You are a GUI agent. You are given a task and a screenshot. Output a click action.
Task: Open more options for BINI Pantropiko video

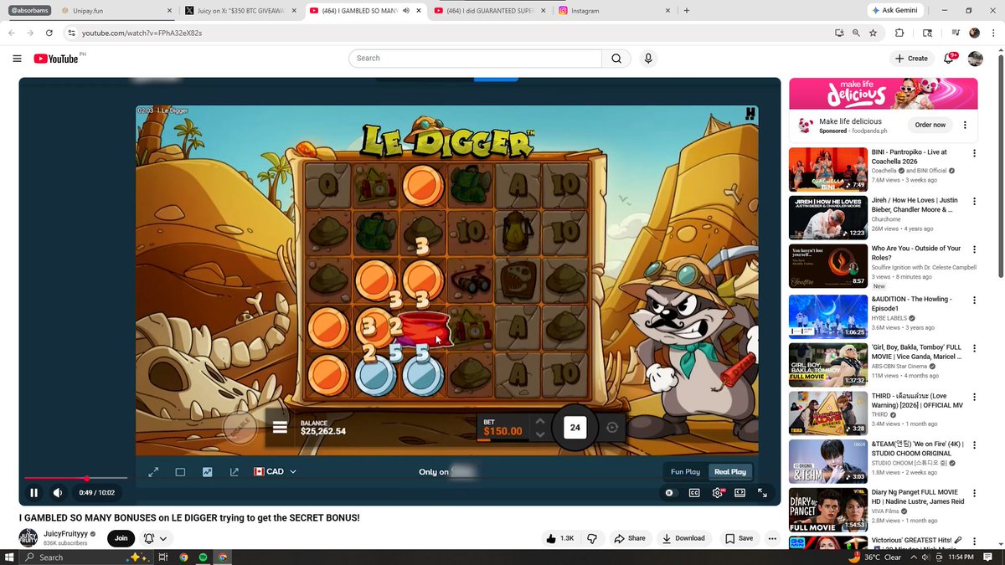(x=974, y=153)
